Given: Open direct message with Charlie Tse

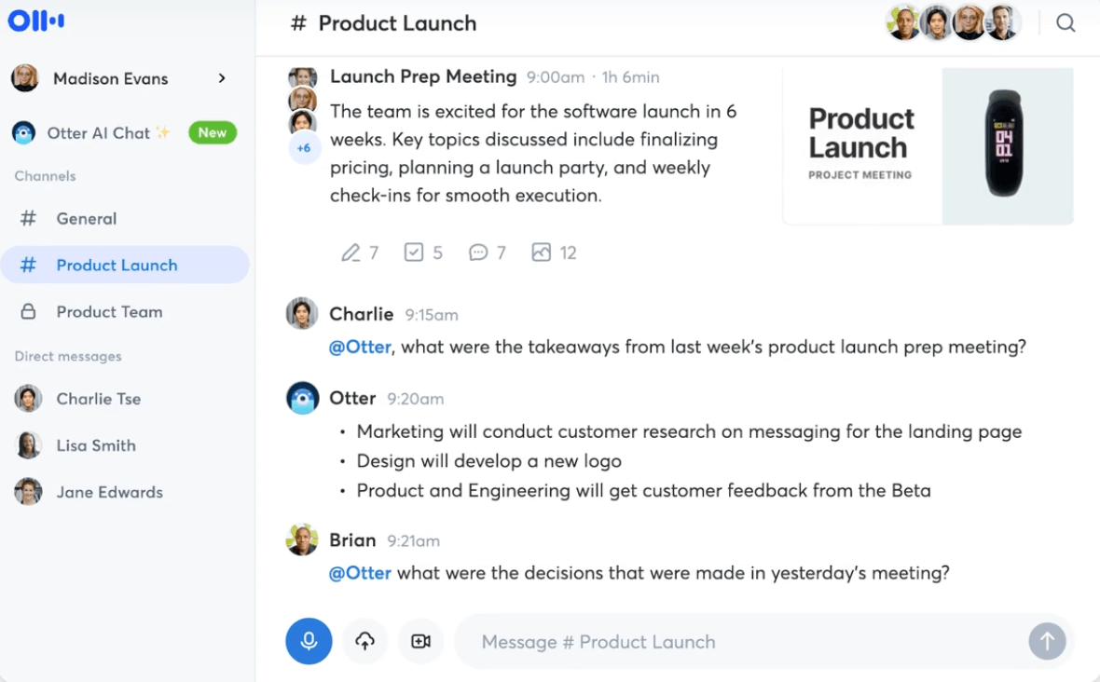Looking at the screenshot, I should pyautogui.click(x=98, y=399).
